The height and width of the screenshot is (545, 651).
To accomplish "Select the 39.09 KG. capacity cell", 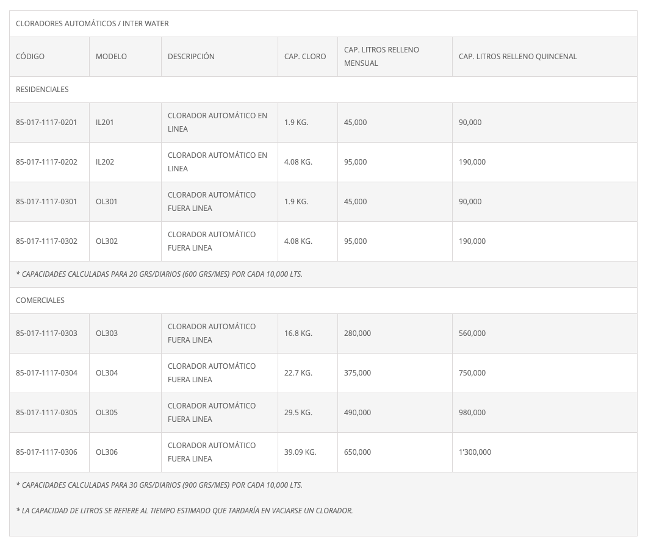I will click(x=308, y=452).
